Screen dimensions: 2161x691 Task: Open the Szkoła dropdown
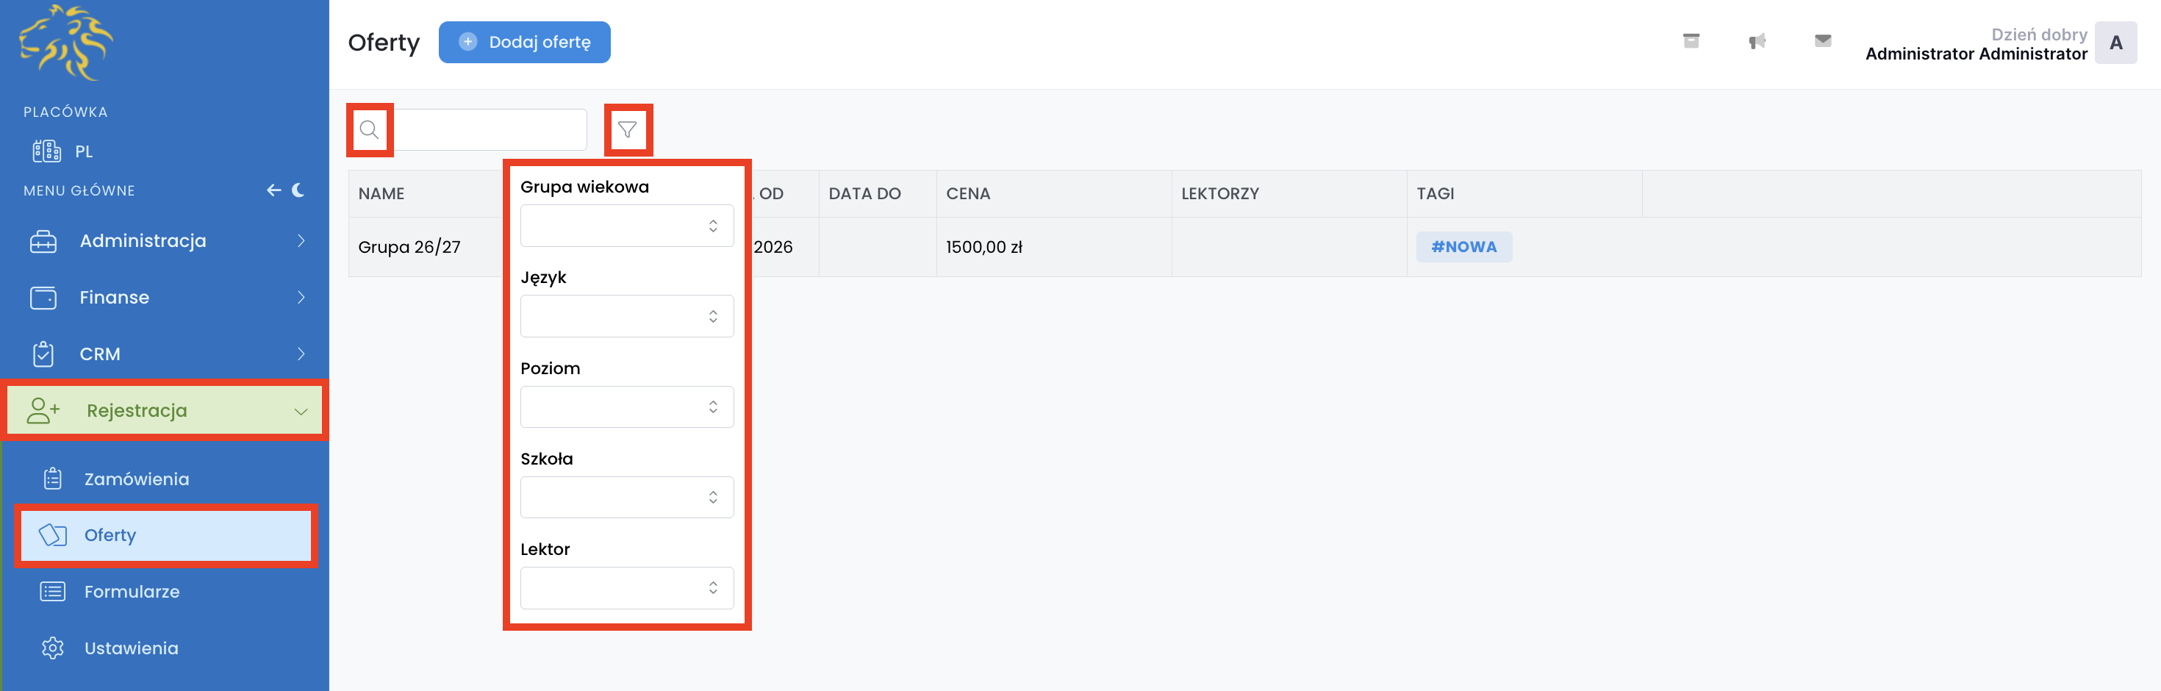click(627, 497)
